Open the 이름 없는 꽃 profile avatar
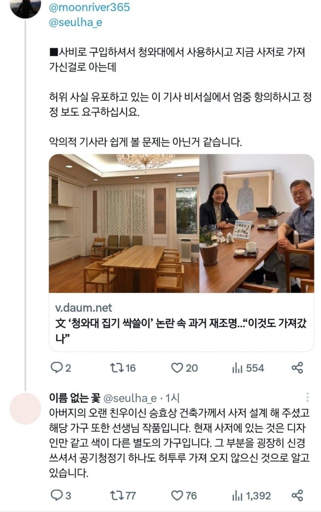Viewport: 321px width, 512px height. click(25, 408)
